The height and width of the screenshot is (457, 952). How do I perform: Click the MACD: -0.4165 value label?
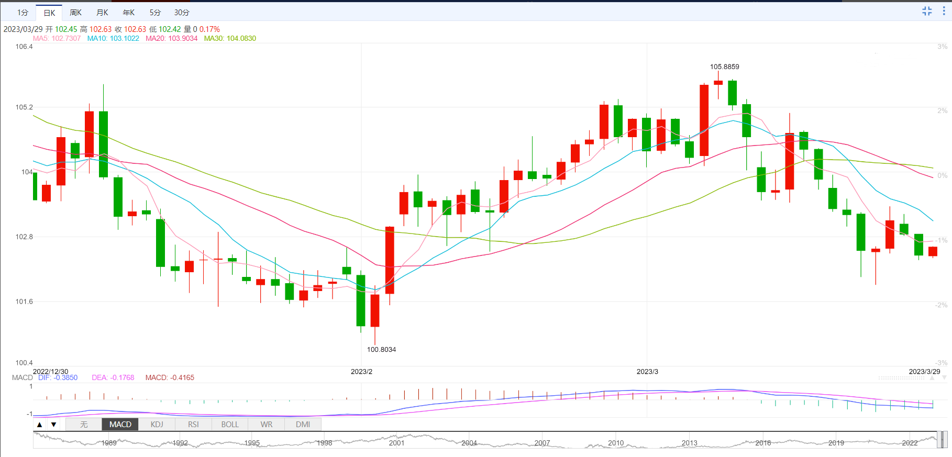pos(170,377)
